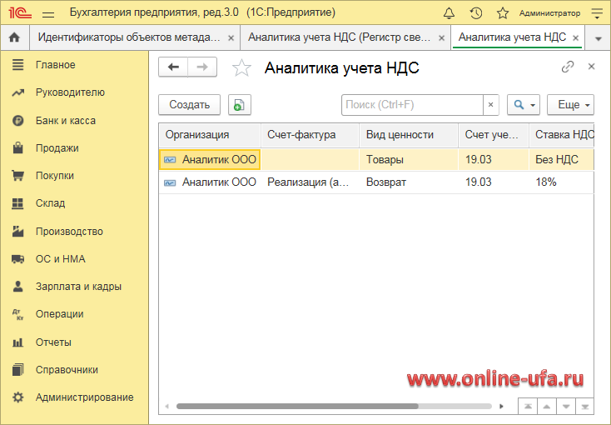Click the notifications bell icon
611x425 pixels.
tap(450, 13)
